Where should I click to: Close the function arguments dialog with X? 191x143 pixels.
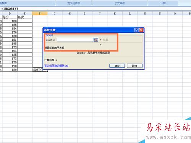[141, 30]
